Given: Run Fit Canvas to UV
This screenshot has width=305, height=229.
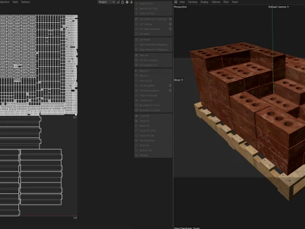Looking at the screenshot, I should click(153, 65).
